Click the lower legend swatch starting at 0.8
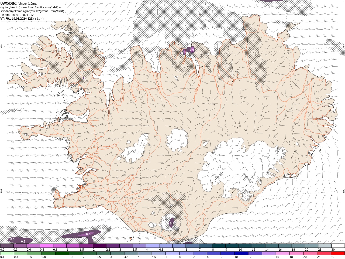The height and width of the screenshot is (259, 345). tap(48, 253)
